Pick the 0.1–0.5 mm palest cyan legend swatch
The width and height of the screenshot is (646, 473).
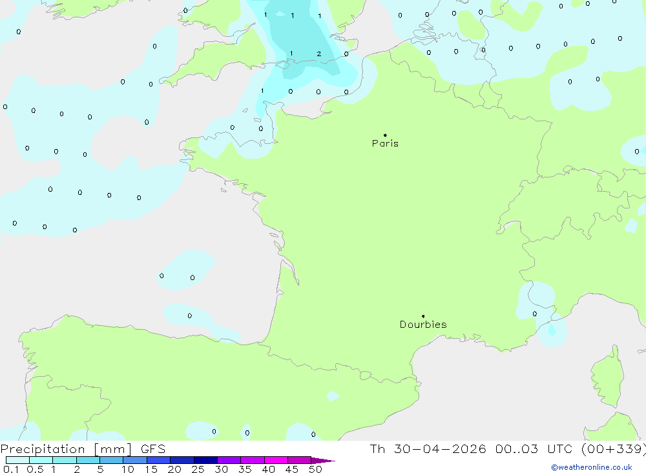point(17,460)
